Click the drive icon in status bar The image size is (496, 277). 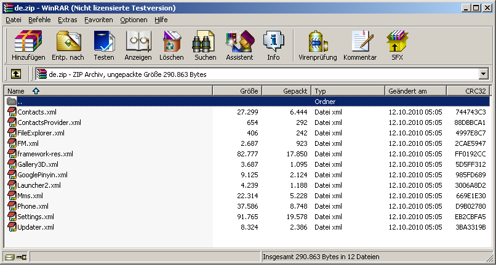point(9,257)
